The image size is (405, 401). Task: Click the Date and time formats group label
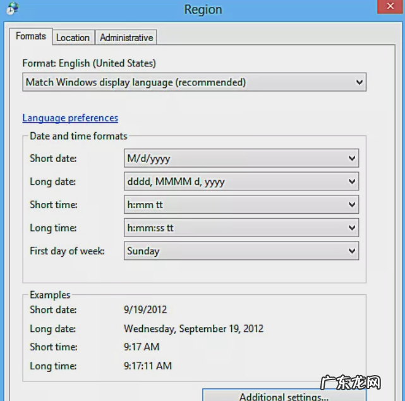78,136
